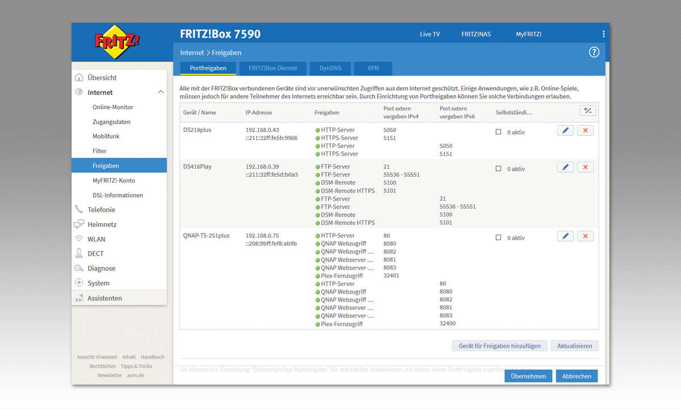This screenshot has width=681, height=409.
Task: Click the Abbrechen button
Action: (577, 376)
